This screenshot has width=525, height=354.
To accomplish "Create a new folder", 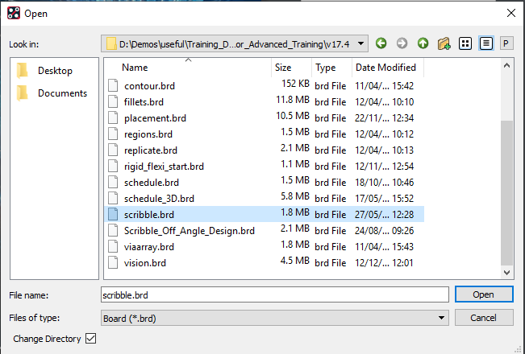I will coord(444,43).
